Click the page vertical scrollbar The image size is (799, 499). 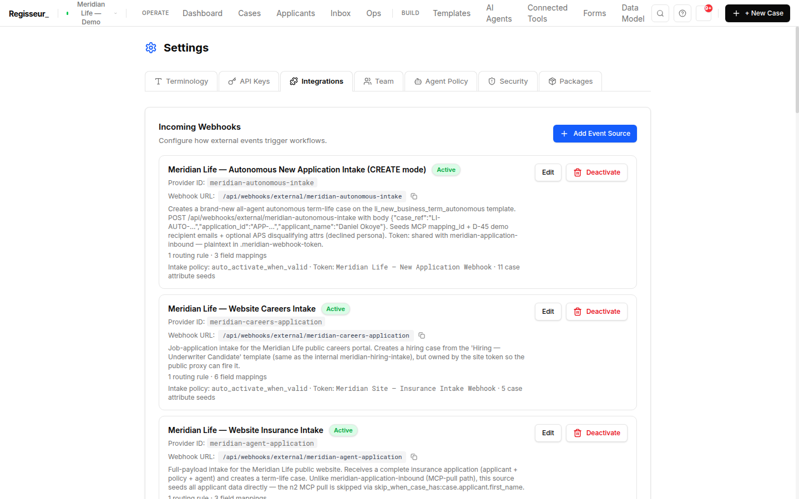point(797,69)
